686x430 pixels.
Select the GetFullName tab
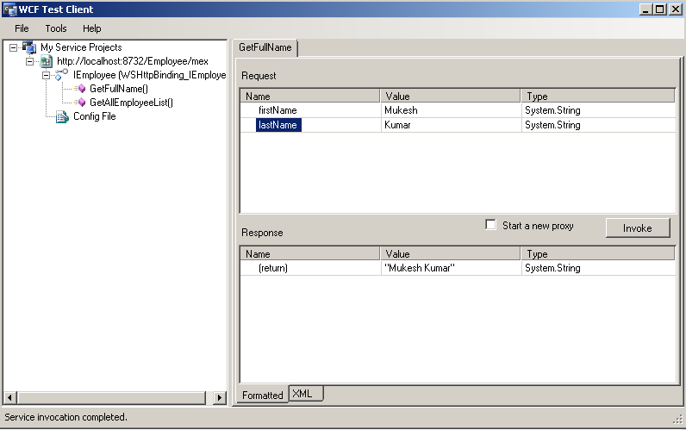tap(265, 47)
